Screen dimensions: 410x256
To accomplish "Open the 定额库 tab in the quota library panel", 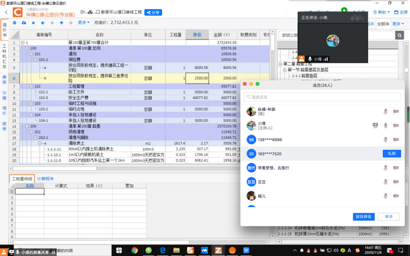I will point(383,24).
